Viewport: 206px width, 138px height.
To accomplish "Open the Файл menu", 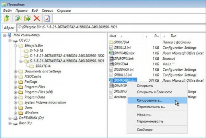I will (7, 11).
